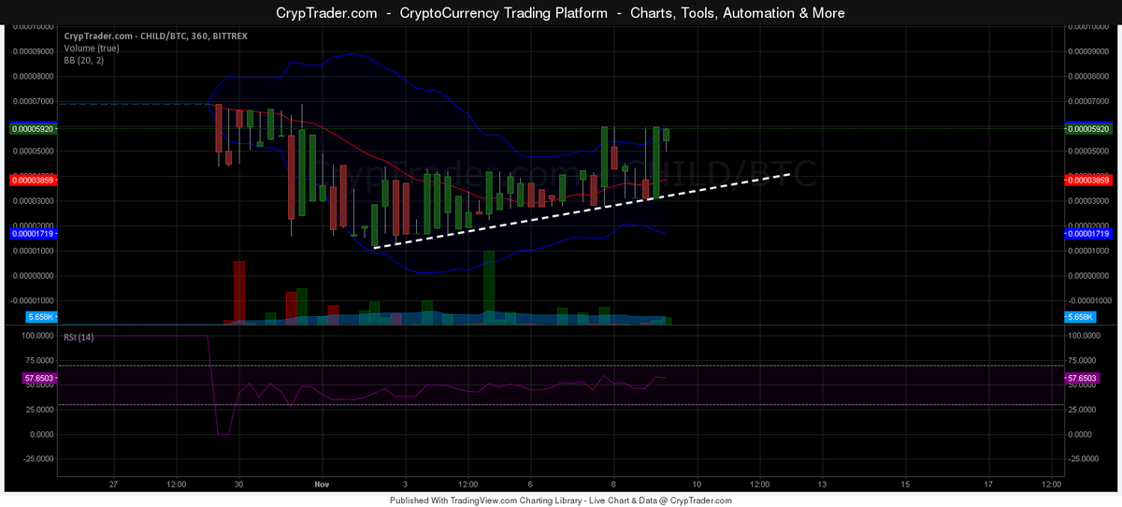
Task: Click green 0.00005920 price tag on right scale
Action: pyautogui.click(x=1089, y=127)
